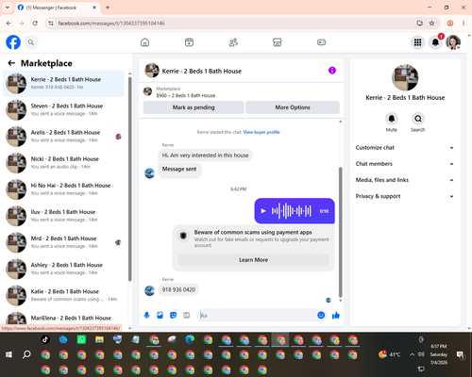Expand the Customize chat section
This screenshot has height=377, width=472.
(x=405, y=148)
